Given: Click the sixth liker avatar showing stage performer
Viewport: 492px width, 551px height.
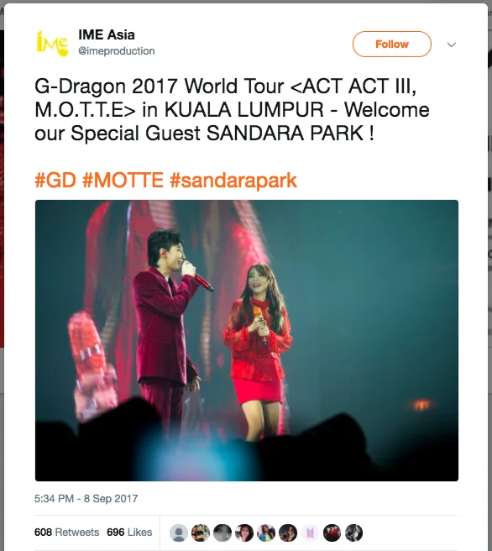Looking at the screenshot, I should pyautogui.click(x=288, y=533).
